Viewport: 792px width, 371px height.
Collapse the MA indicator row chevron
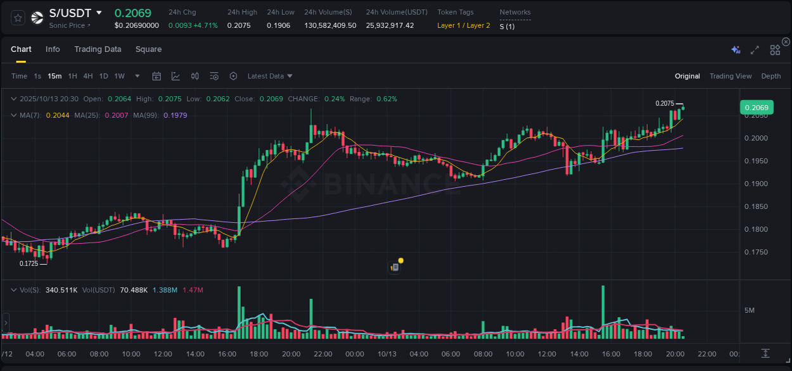click(14, 115)
